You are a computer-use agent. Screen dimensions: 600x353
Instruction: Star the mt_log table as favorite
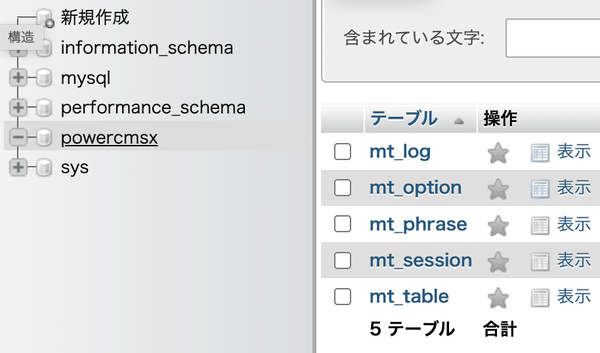498,153
